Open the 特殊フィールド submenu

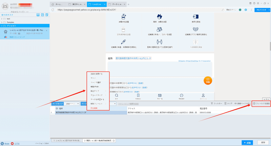click(98, 104)
